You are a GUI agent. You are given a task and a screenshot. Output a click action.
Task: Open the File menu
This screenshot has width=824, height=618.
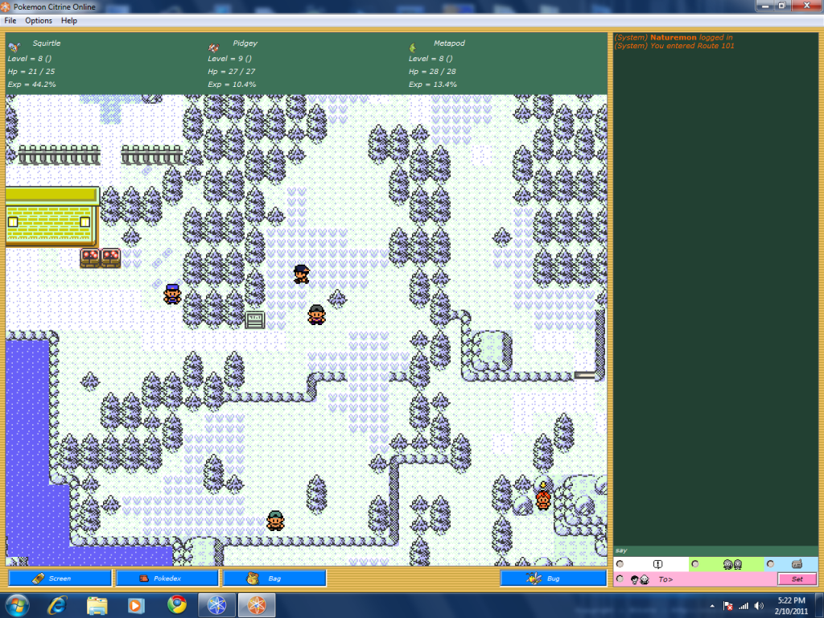[10, 20]
